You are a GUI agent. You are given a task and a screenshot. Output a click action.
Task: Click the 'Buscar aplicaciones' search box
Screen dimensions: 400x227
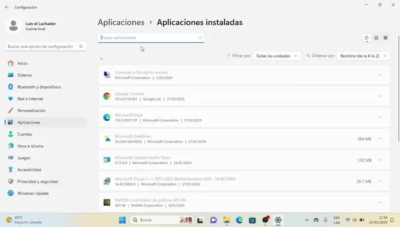pos(151,38)
